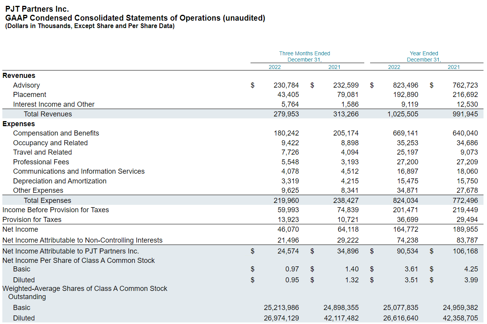Click the 'Advisory' row label
Image resolution: width=487 pixels, height=324 pixels.
click(26, 85)
